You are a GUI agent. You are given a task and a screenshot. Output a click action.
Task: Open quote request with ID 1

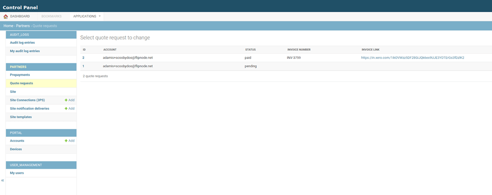click(x=83, y=66)
